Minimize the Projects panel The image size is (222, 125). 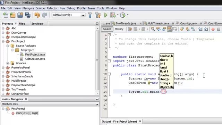[x=97, y=24]
